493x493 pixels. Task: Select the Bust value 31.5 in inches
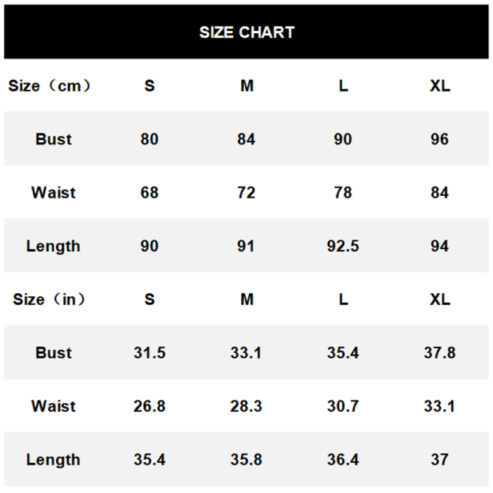click(149, 352)
